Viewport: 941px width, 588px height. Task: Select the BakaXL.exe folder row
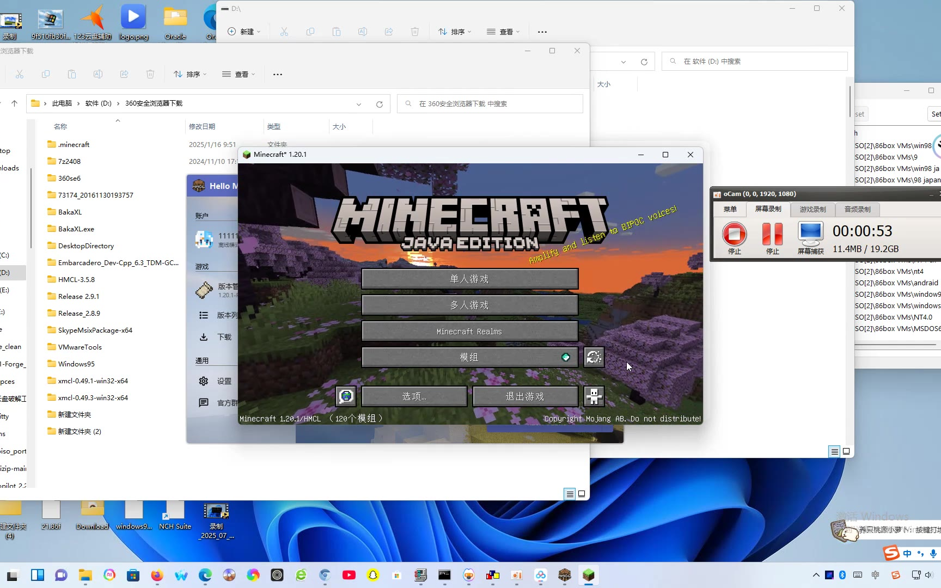coord(114,229)
